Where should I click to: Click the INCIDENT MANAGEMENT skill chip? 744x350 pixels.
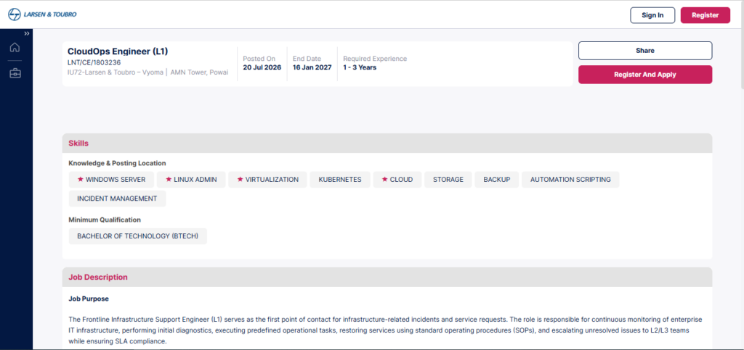pyautogui.click(x=117, y=199)
